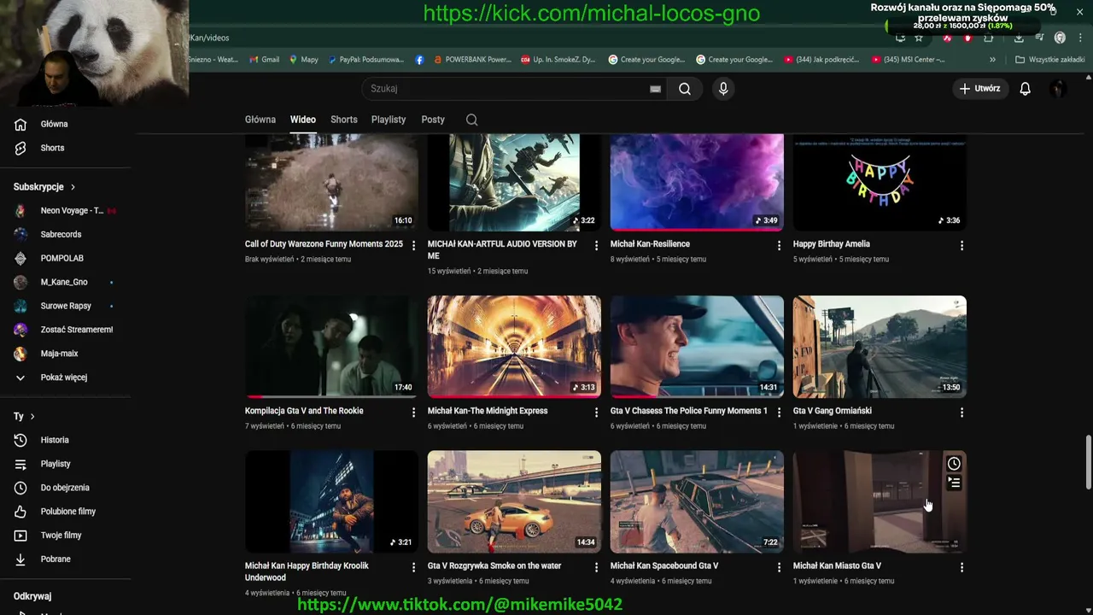Click the page vertical scrollbar thumb
The width and height of the screenshot is (1093, 615).
[x=1088, y=461]
